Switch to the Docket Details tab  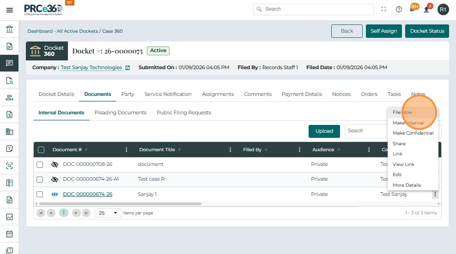[56, 95]
